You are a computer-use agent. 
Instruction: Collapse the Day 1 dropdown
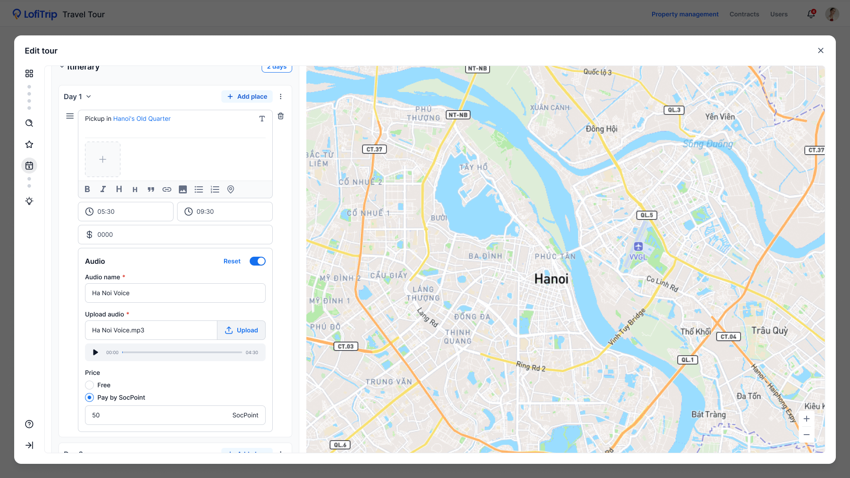(x=89, y=96)
